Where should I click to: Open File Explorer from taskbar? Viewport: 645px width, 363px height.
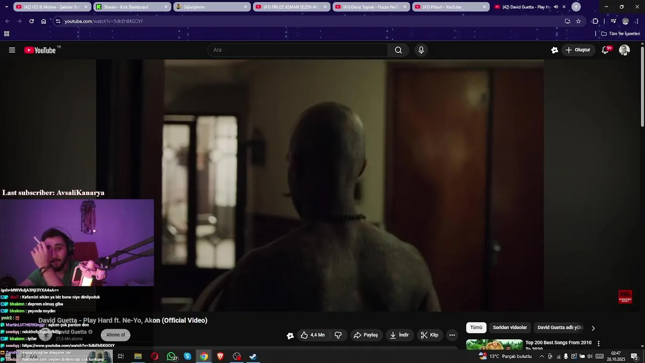(x=138, y=356)
